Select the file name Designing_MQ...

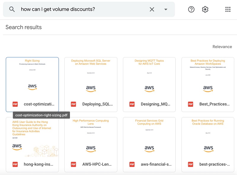pos(156,104)
